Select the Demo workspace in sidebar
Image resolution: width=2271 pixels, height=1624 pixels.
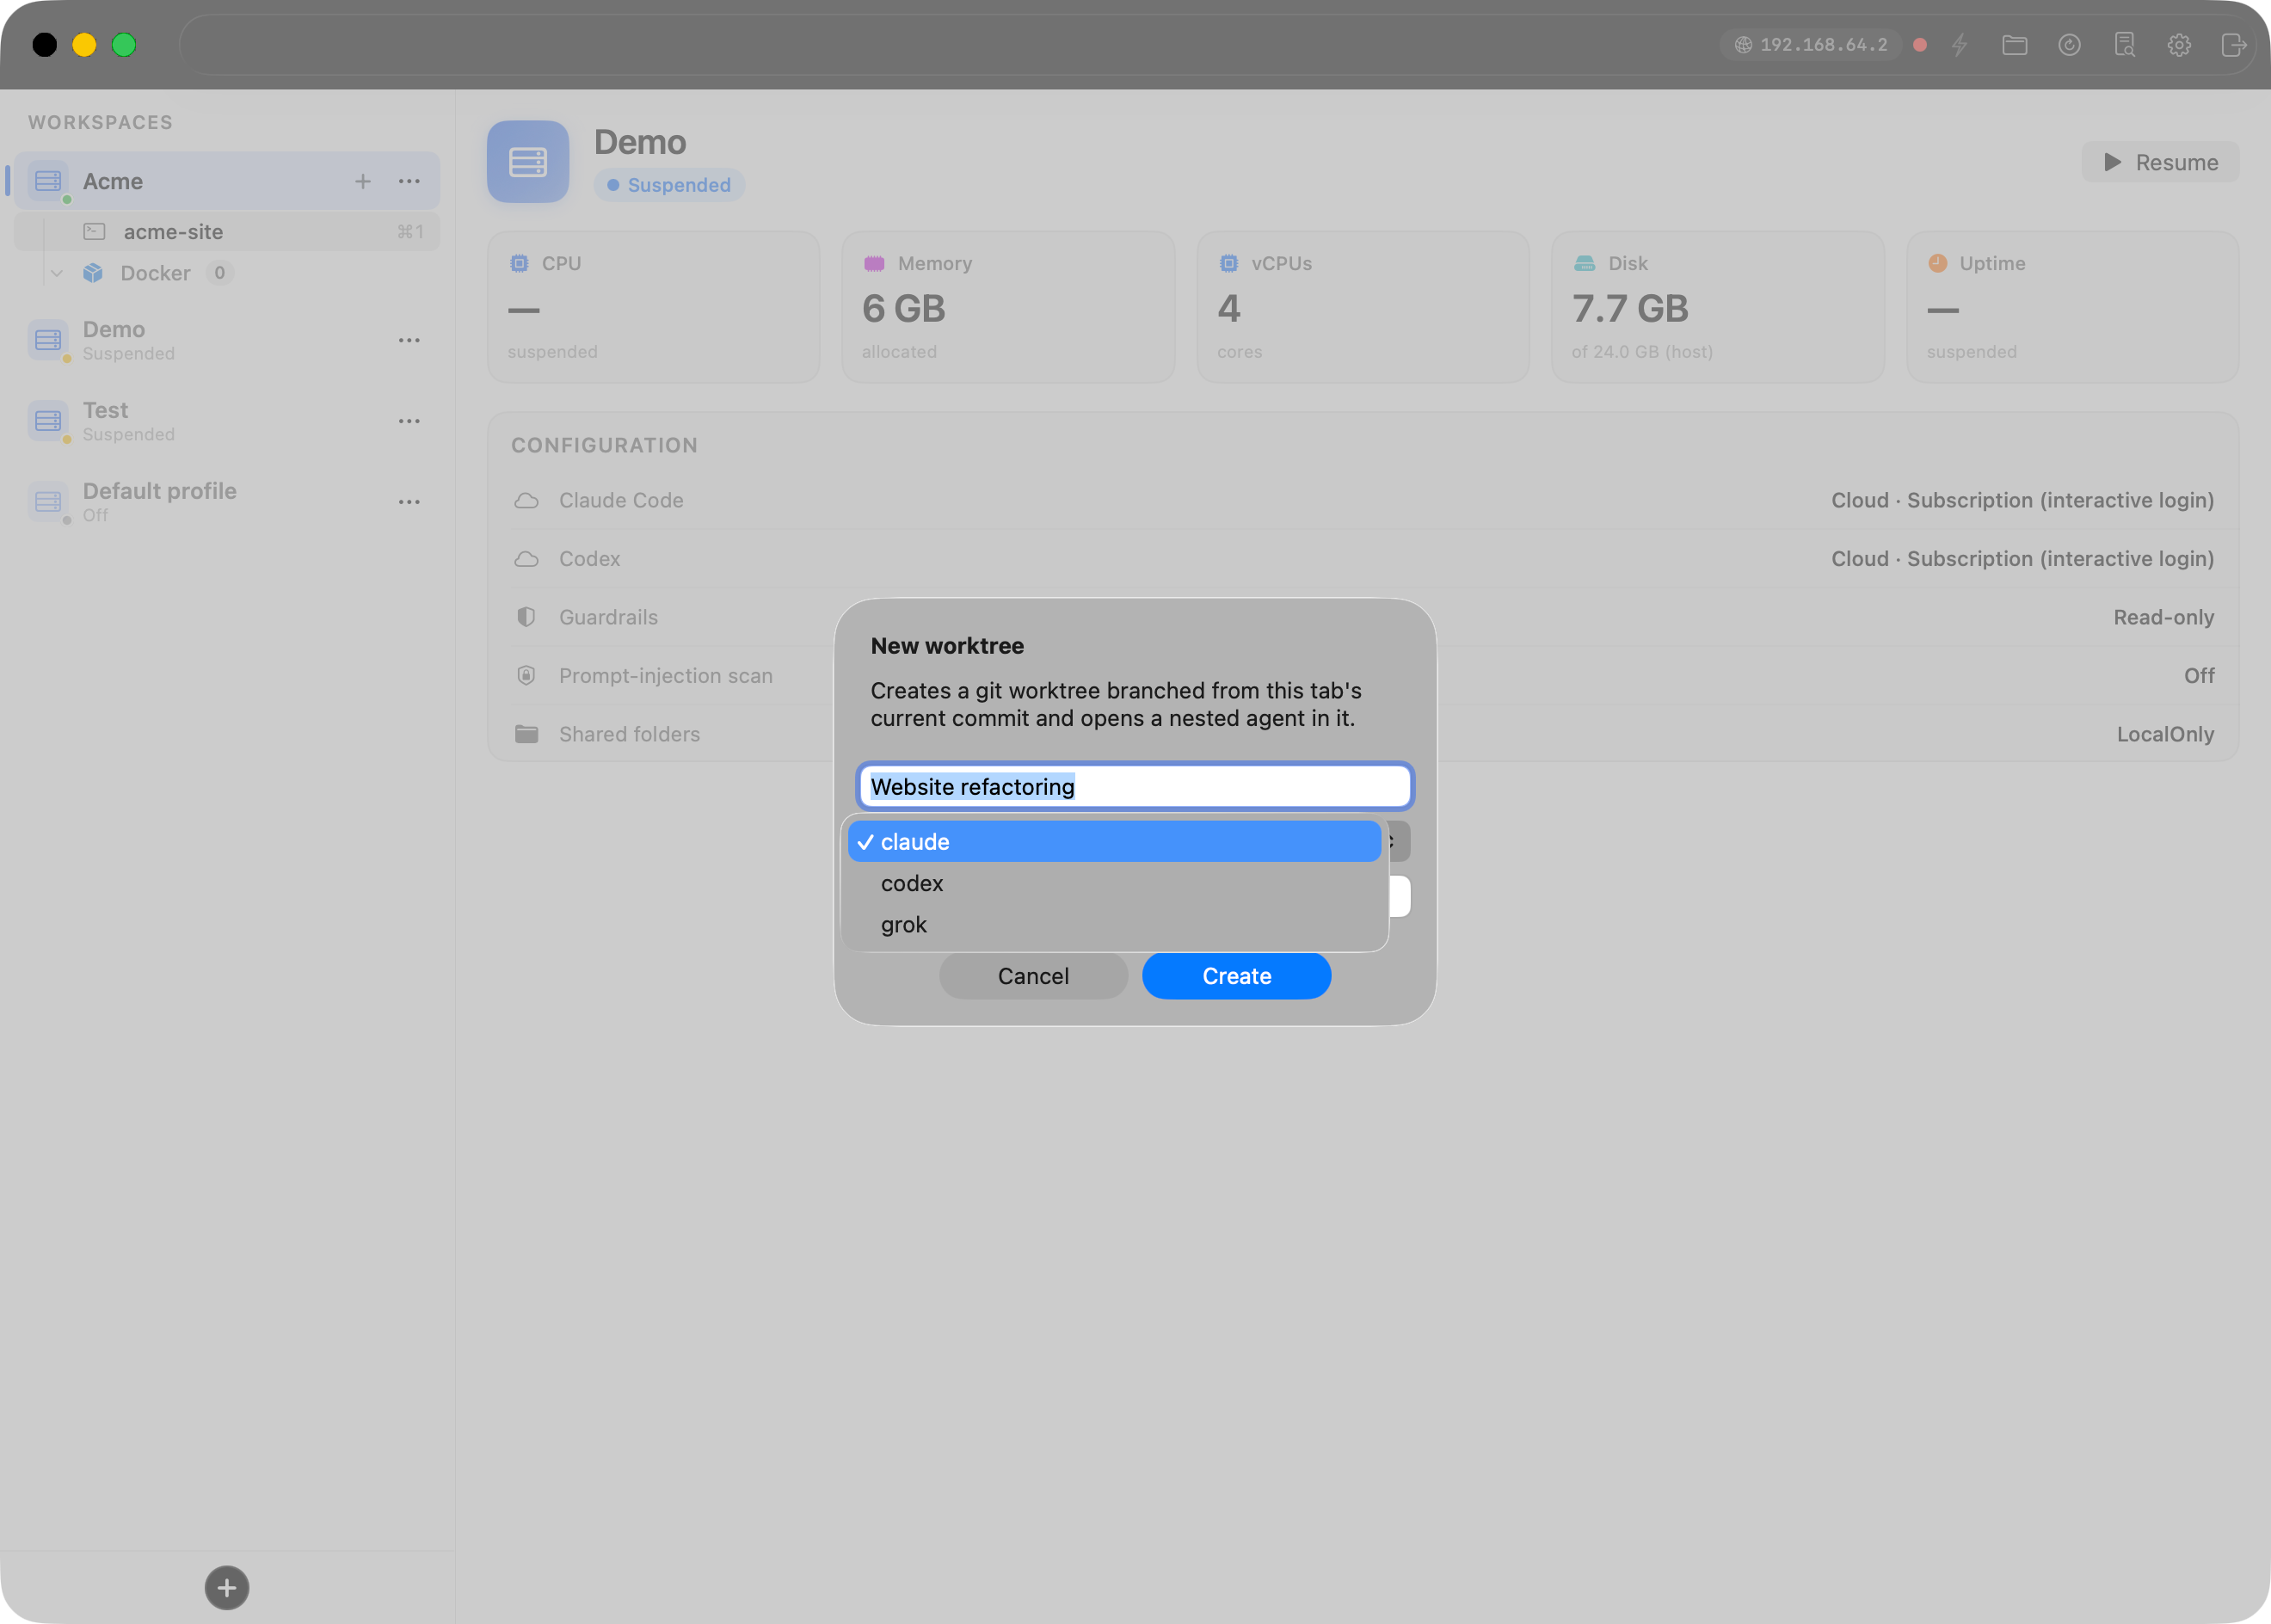[226, 340]
